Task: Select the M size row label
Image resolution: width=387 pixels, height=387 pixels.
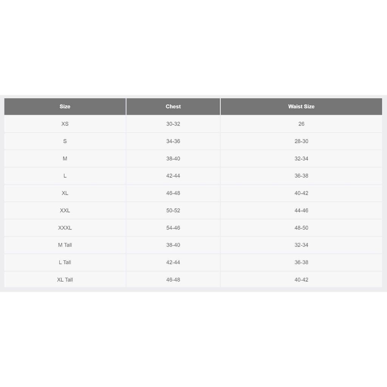Action: [x=65, y=158]
